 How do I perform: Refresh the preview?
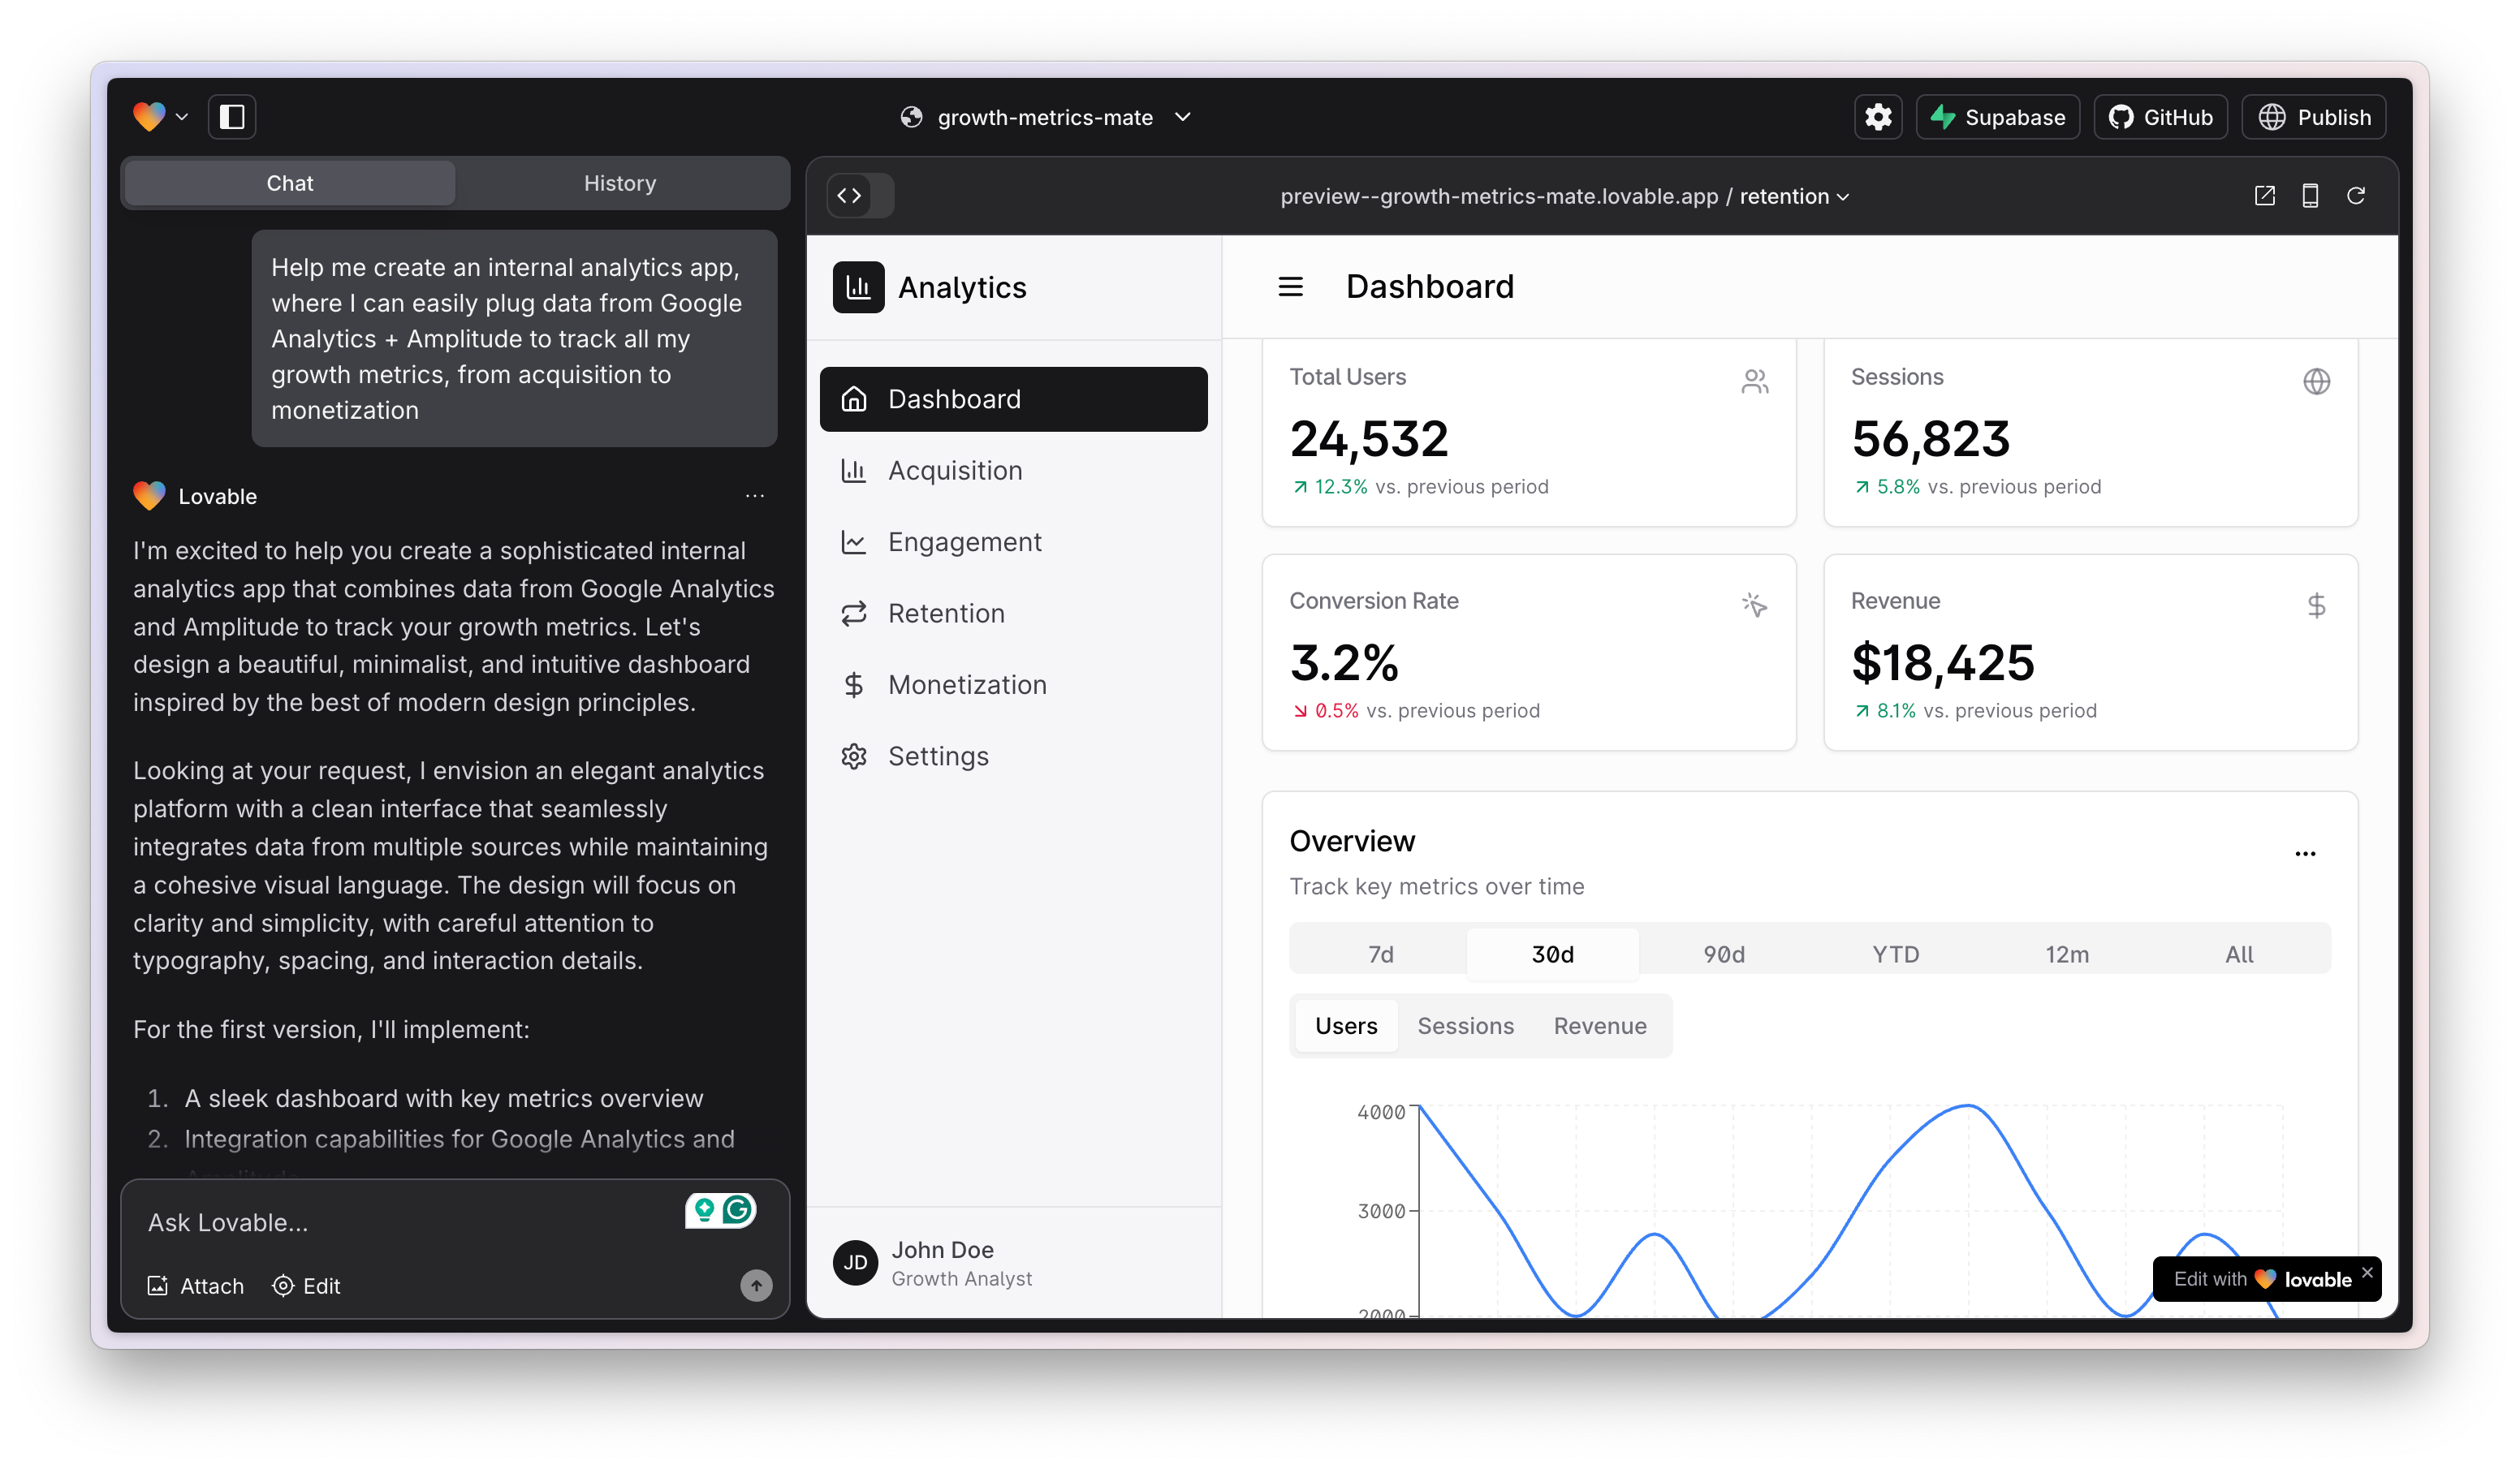point(2355,195)
